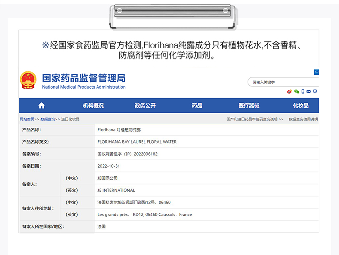
Task: Open the Weibo share icon
Action: pos(289,92)
